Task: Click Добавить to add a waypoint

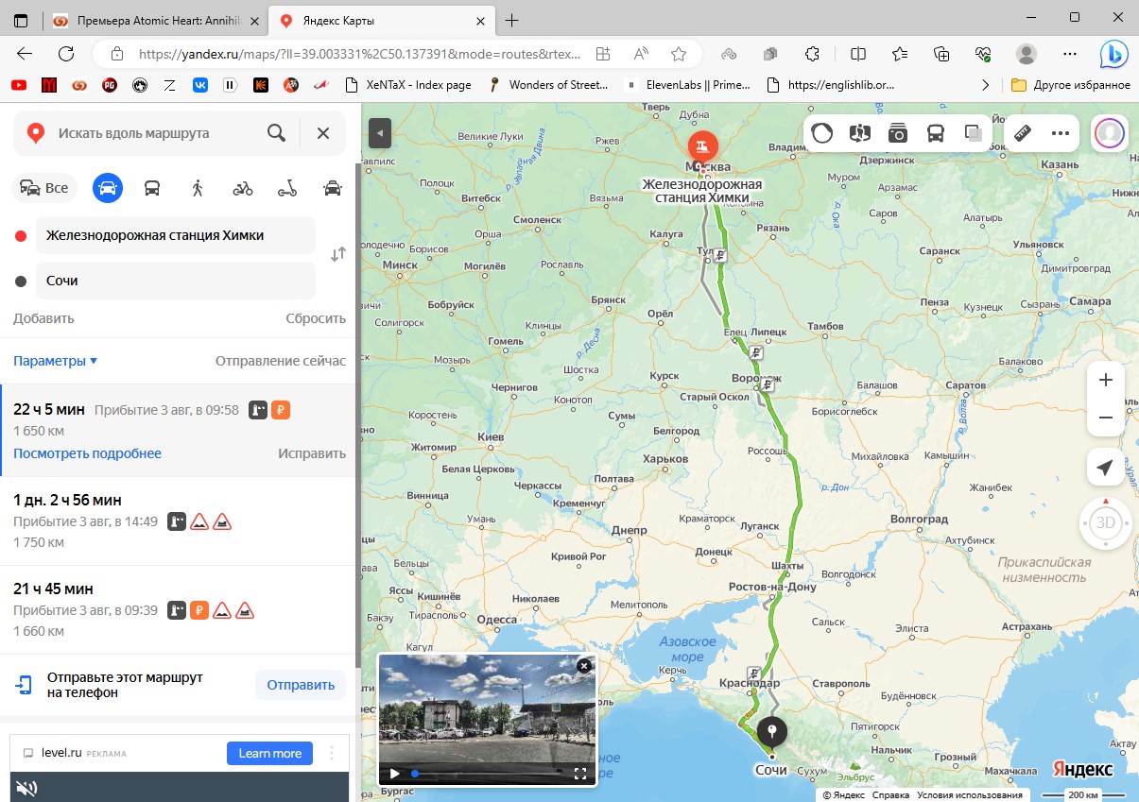Action: pyautogui.click(x=43, y=318)
